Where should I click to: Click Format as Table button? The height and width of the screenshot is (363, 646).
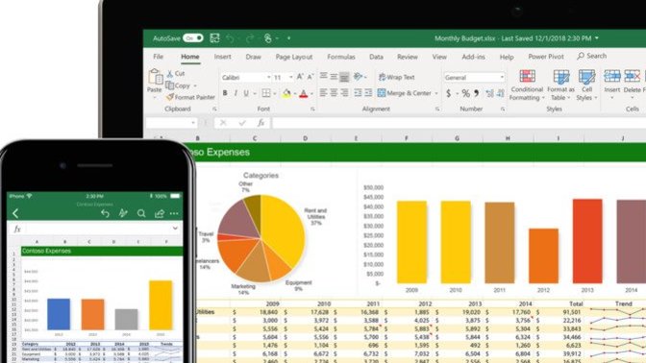point(560,85)
